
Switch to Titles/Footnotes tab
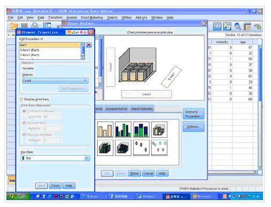142,109
